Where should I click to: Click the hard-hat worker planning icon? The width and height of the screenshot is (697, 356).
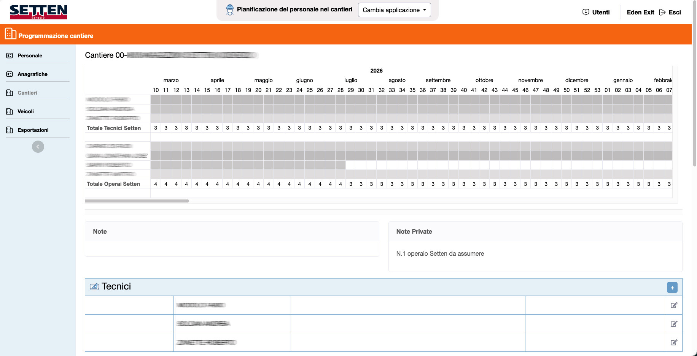tap(230, 10)
